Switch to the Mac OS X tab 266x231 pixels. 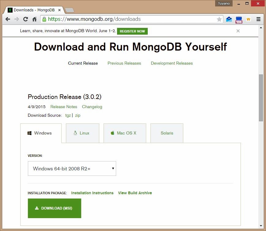point(125,133)
